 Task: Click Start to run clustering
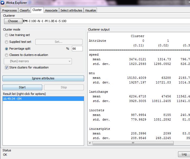click(x=22, y=87)
